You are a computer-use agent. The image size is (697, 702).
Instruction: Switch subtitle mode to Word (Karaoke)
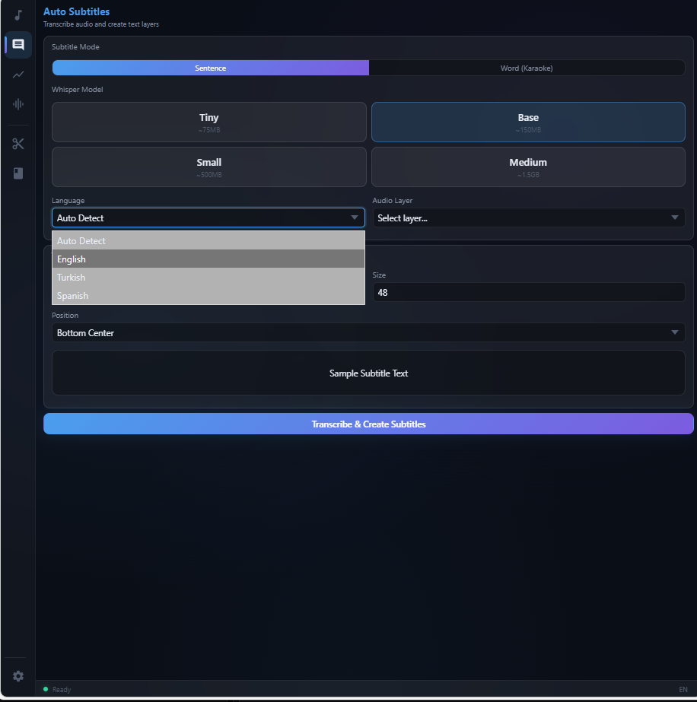[527, 68]
